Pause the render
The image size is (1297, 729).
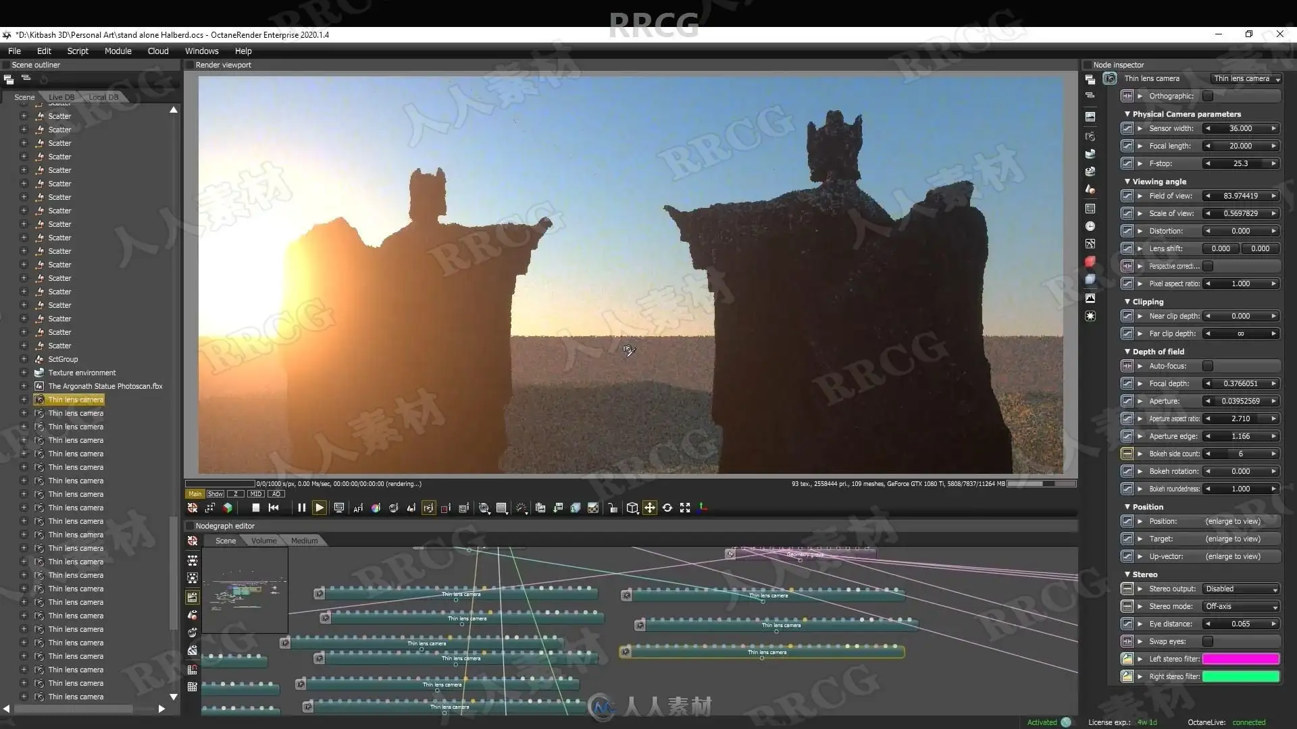click(x=301, y=508)
